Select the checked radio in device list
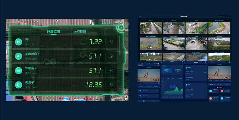The height and width of the screenshot is (120, 239). (x=205, y=73)
